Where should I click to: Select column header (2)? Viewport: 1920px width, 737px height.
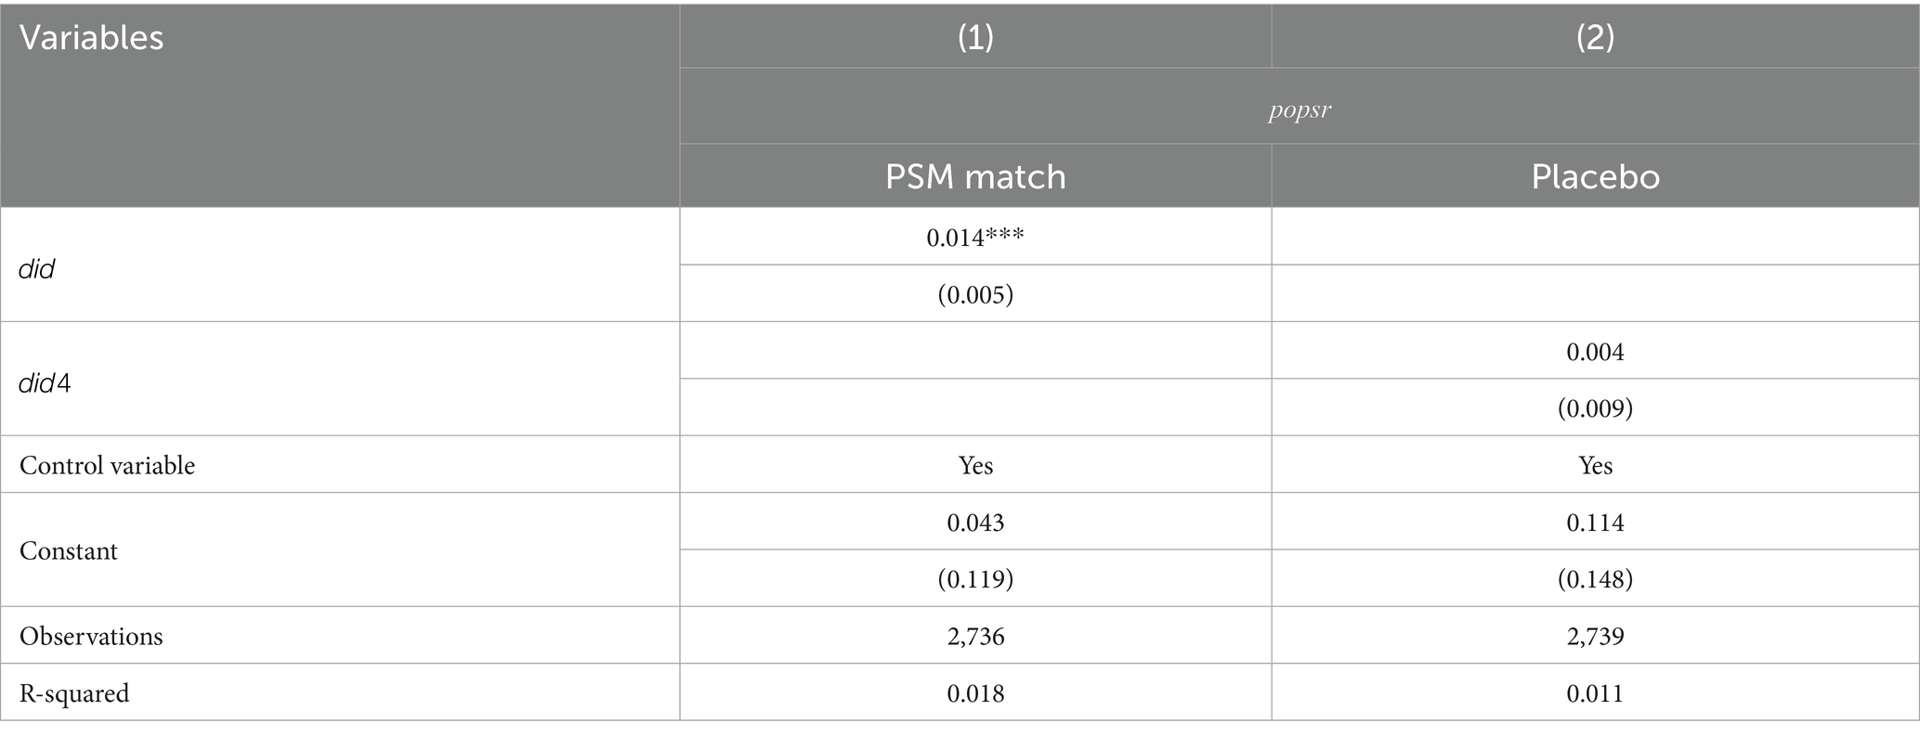click(1595, 37)
